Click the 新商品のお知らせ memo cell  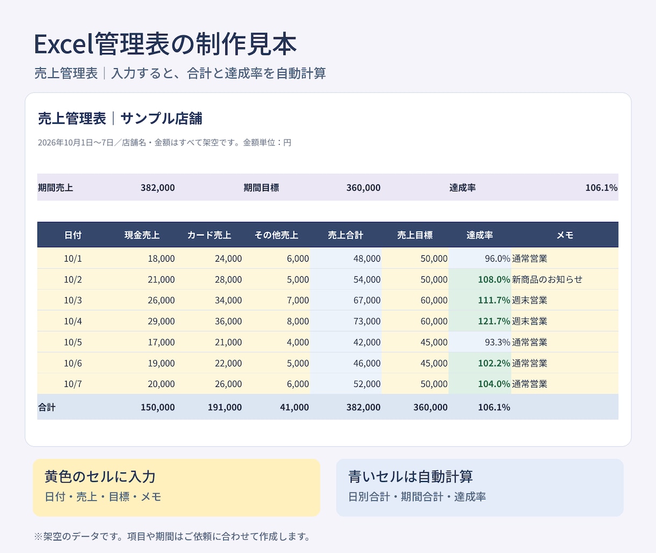point(565,279)
